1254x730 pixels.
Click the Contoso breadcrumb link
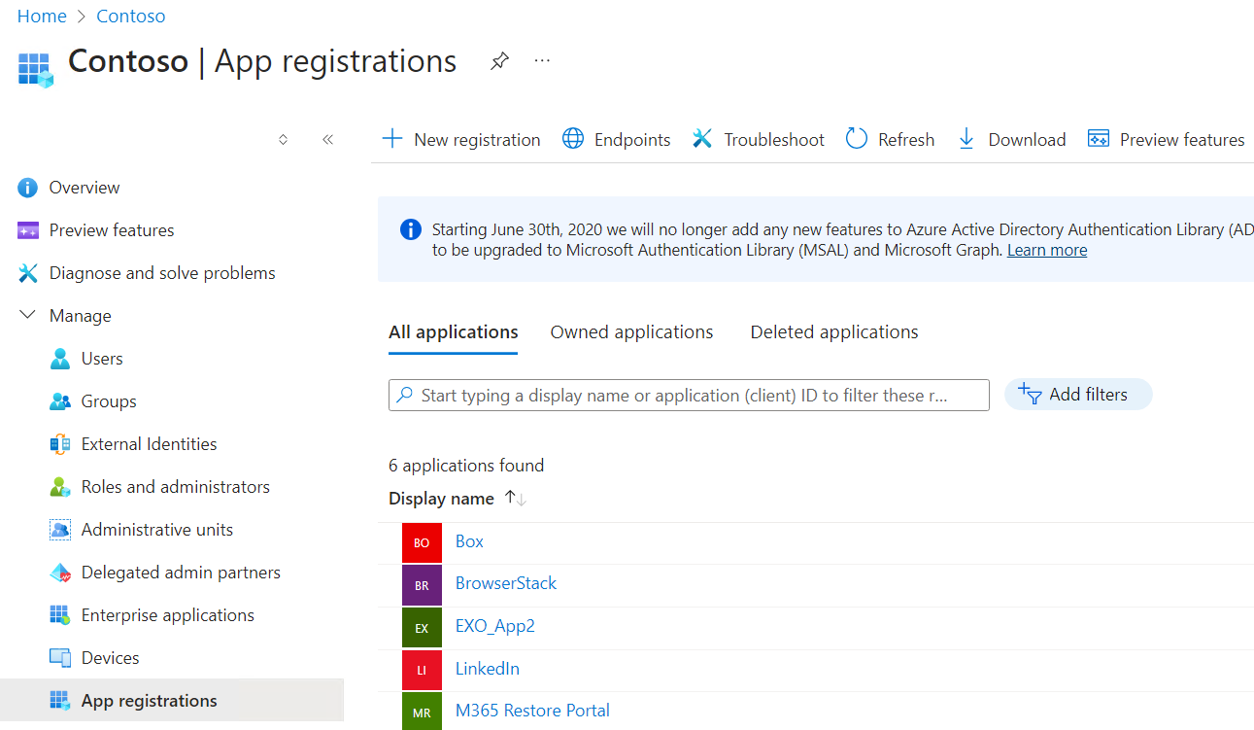point(131,17)
